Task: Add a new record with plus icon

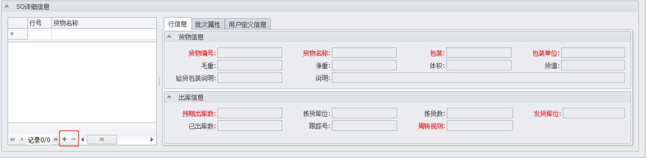Action: point(64,139)
